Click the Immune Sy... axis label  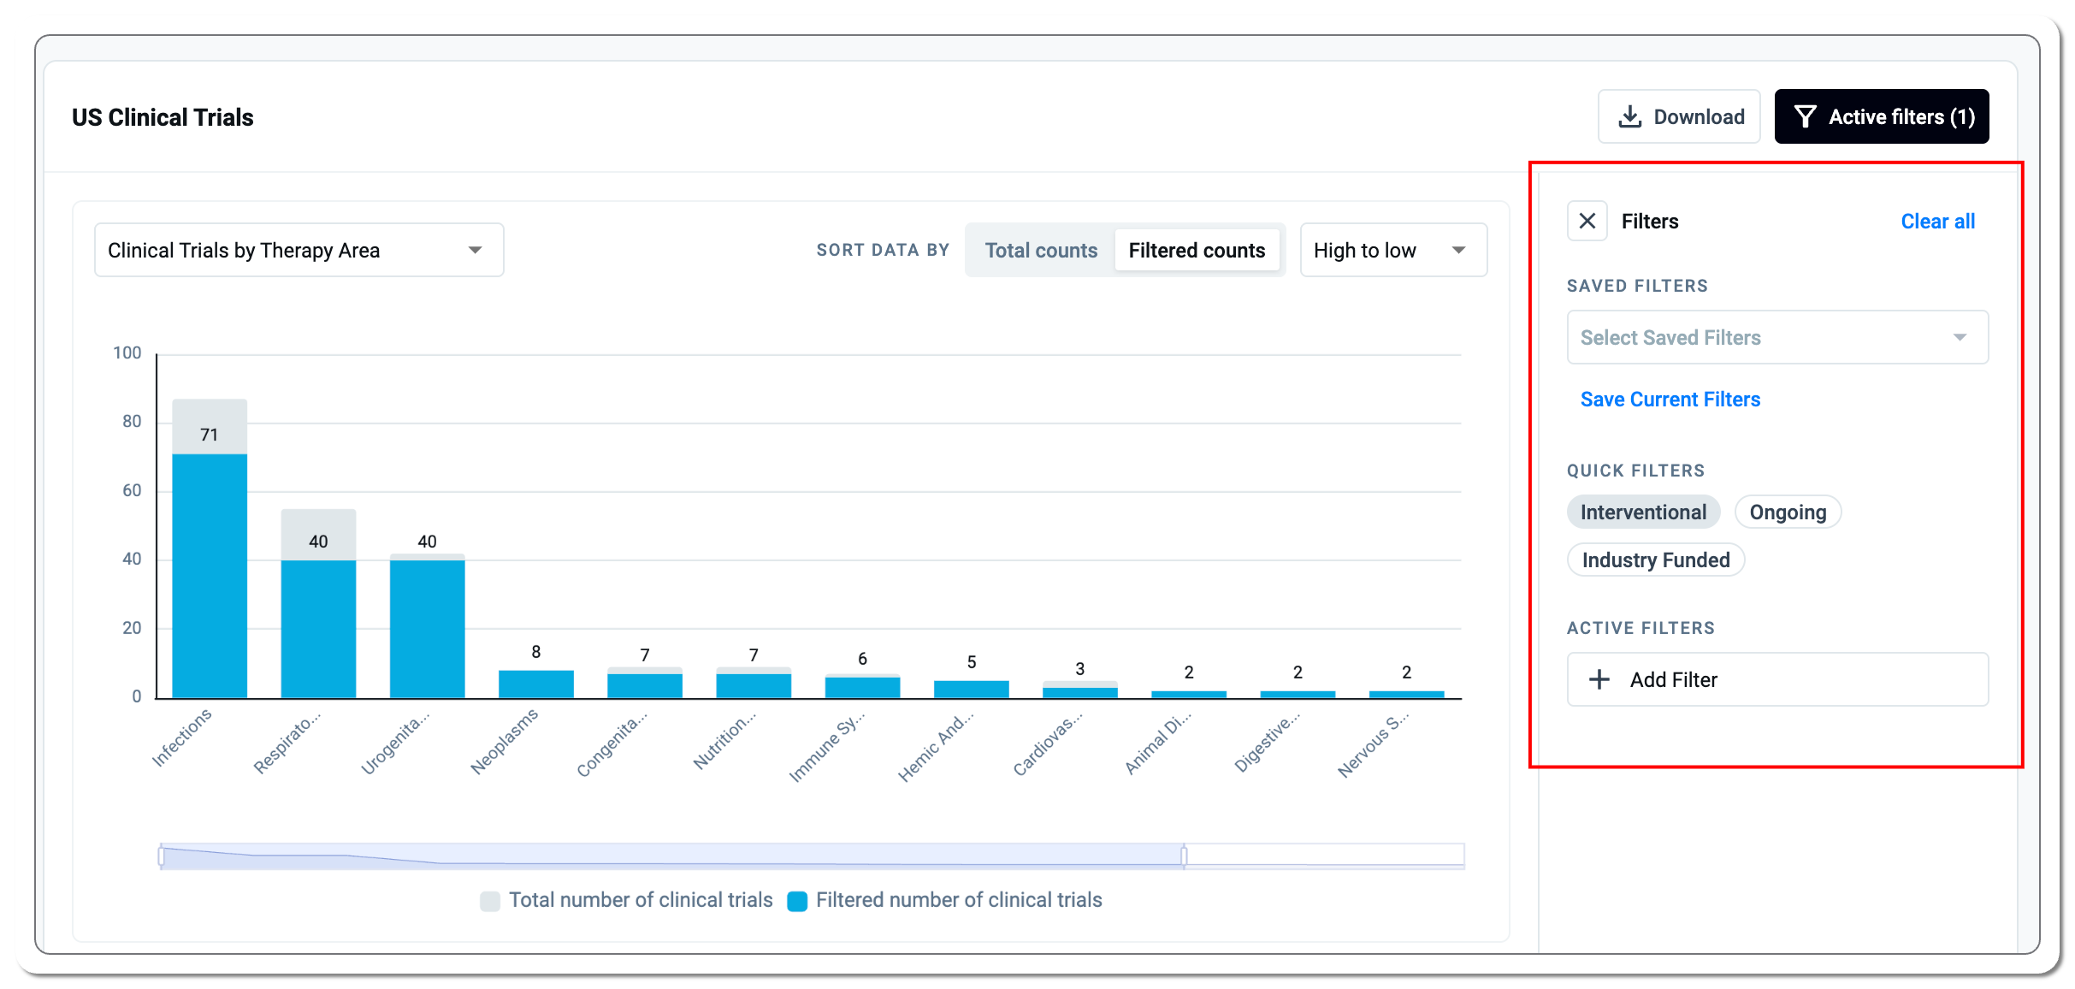click(x=827, y=746)
